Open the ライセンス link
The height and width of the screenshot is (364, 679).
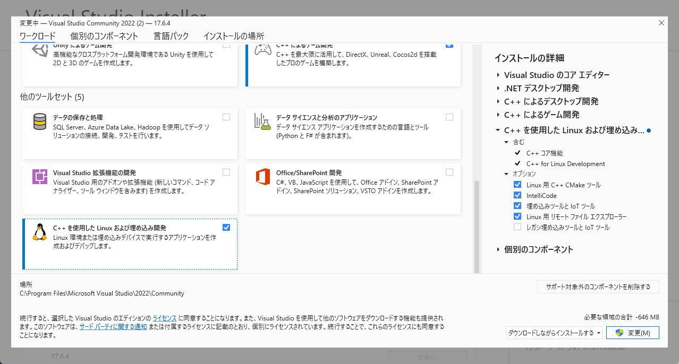coord(165,318)
